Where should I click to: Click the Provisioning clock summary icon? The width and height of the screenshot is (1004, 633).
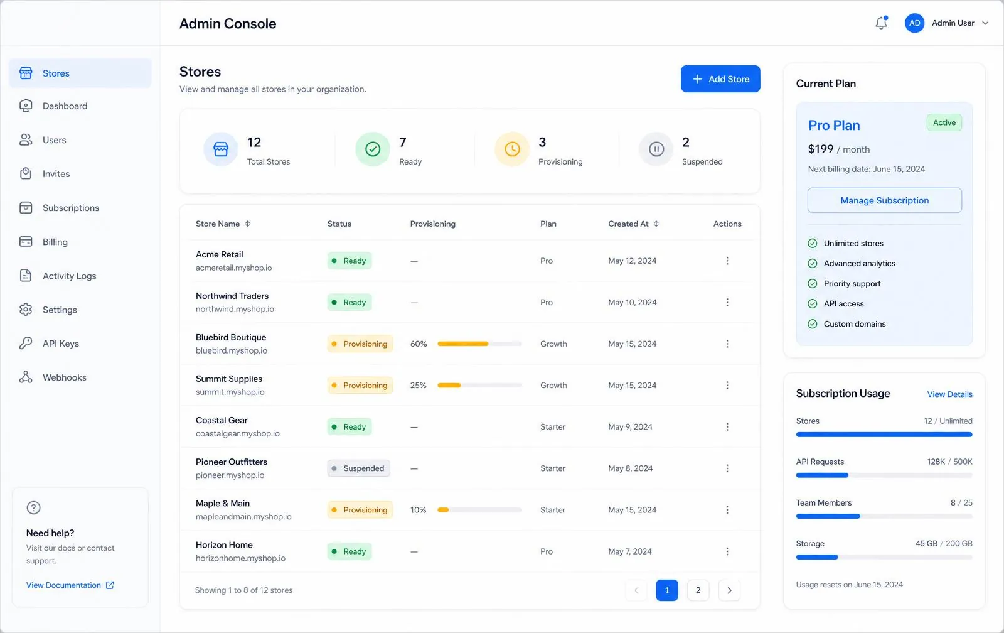(512, 149)
